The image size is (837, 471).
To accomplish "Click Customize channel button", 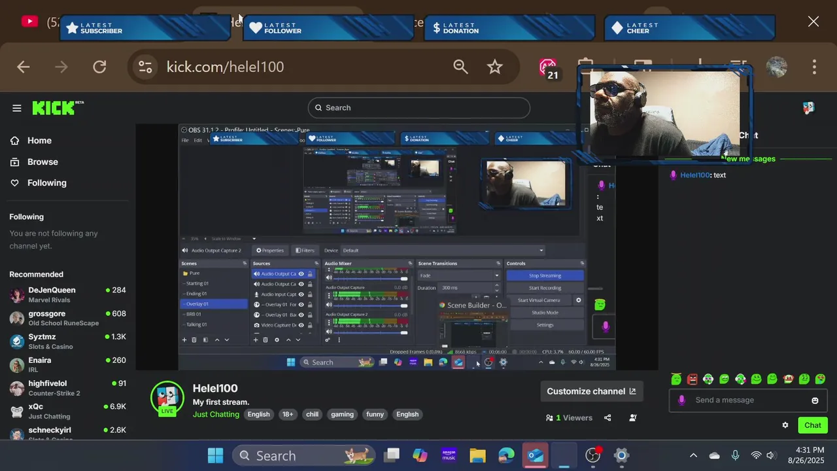I will (591, 391).
